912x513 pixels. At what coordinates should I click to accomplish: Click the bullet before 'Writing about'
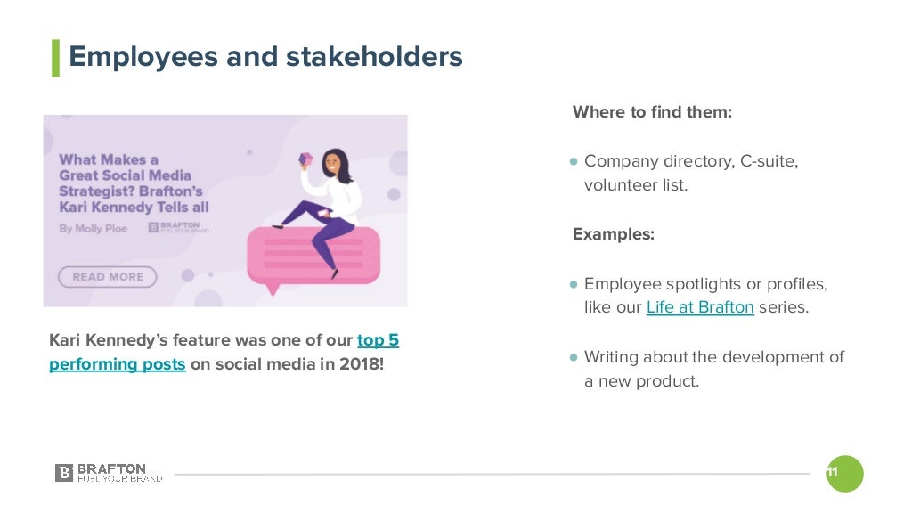(574, 357)
